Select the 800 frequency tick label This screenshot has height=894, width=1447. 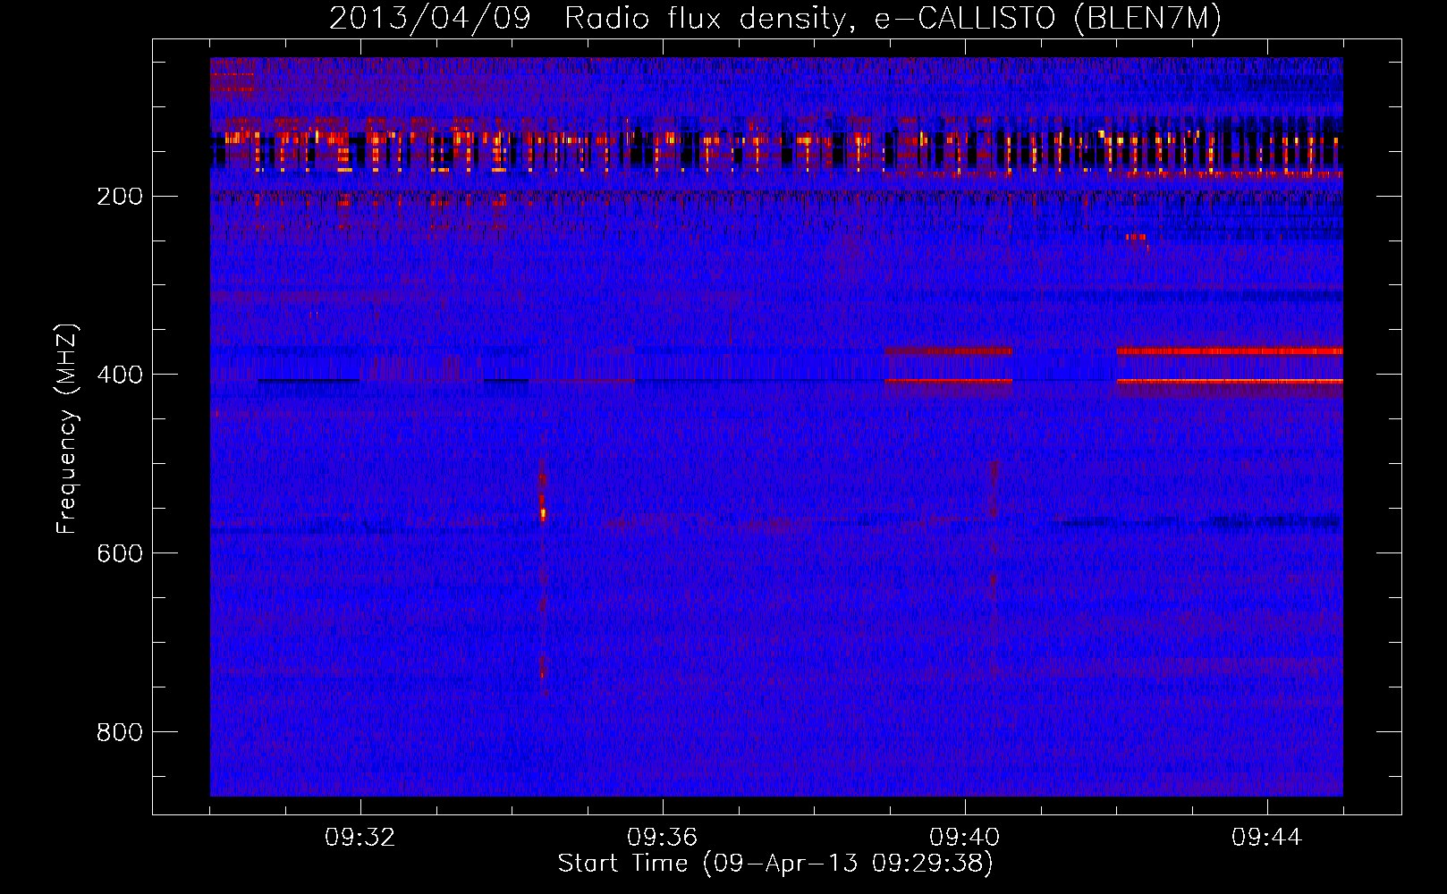120,732
